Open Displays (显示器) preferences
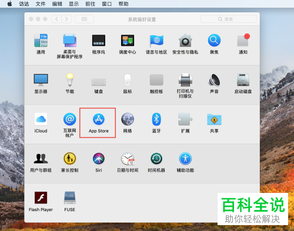This screenshot has width=294, height=231. tap(41, 83)
